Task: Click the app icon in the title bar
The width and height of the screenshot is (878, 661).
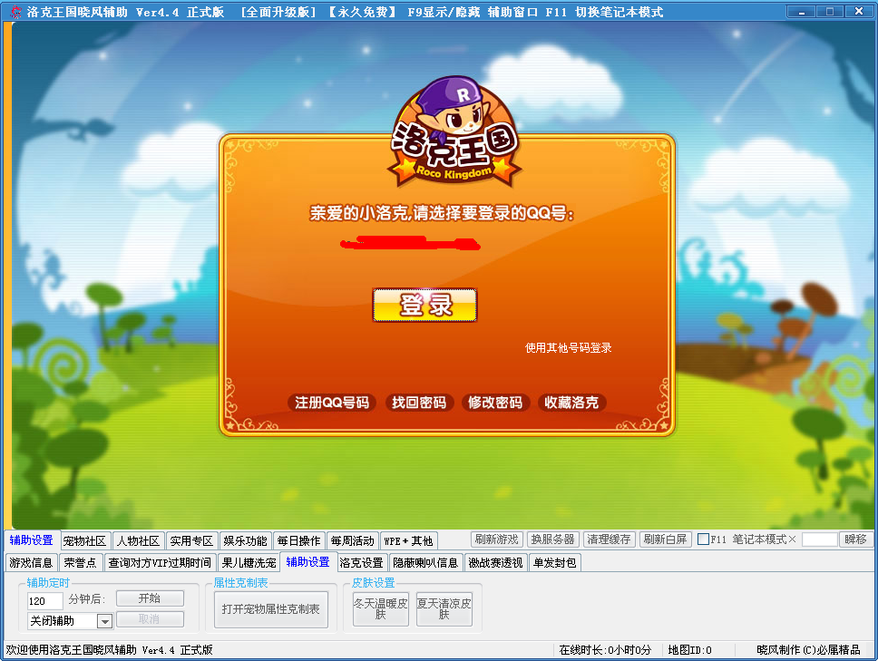Action: click(x=16, y=12)
